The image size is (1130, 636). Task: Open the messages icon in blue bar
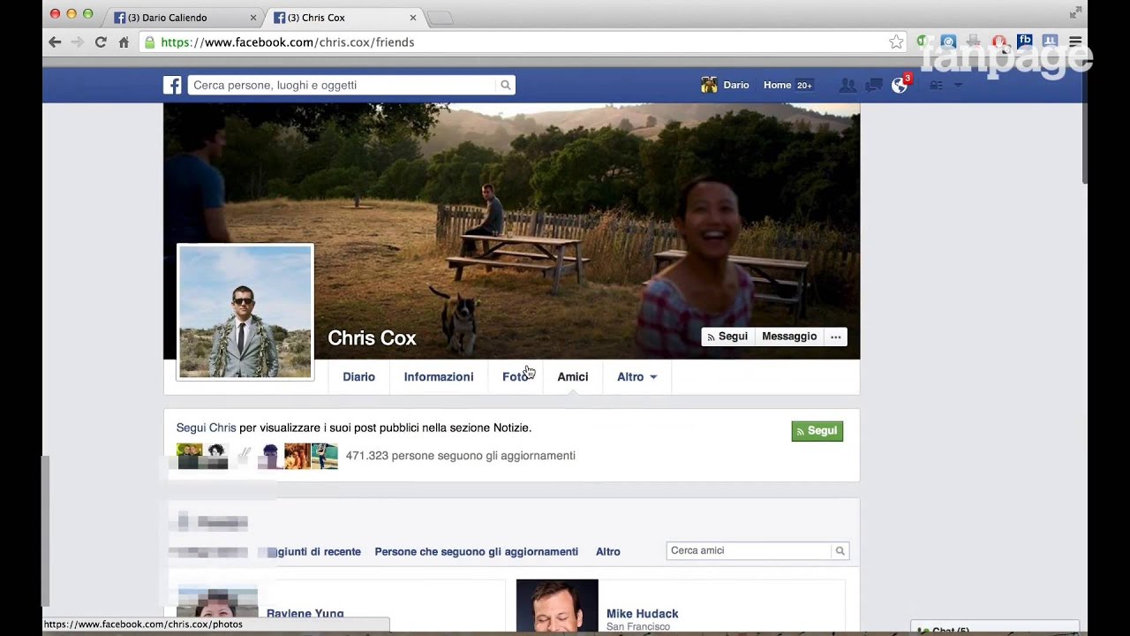click(x=873, y=85)
